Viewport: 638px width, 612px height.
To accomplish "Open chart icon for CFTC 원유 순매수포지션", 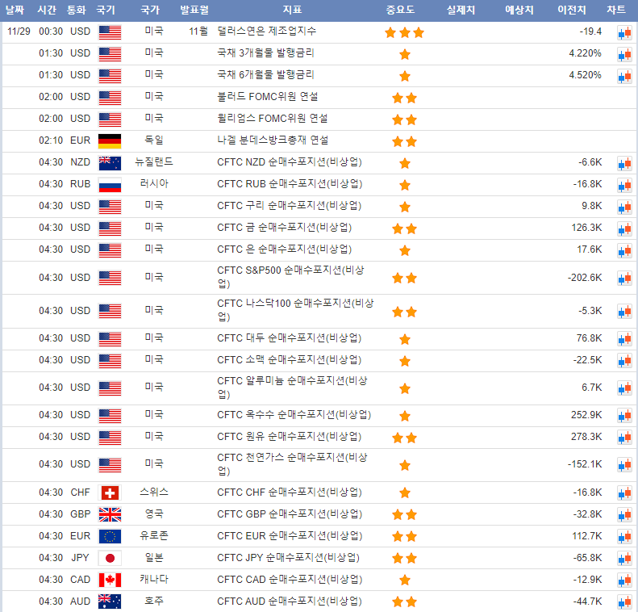I will coord(624,438).
